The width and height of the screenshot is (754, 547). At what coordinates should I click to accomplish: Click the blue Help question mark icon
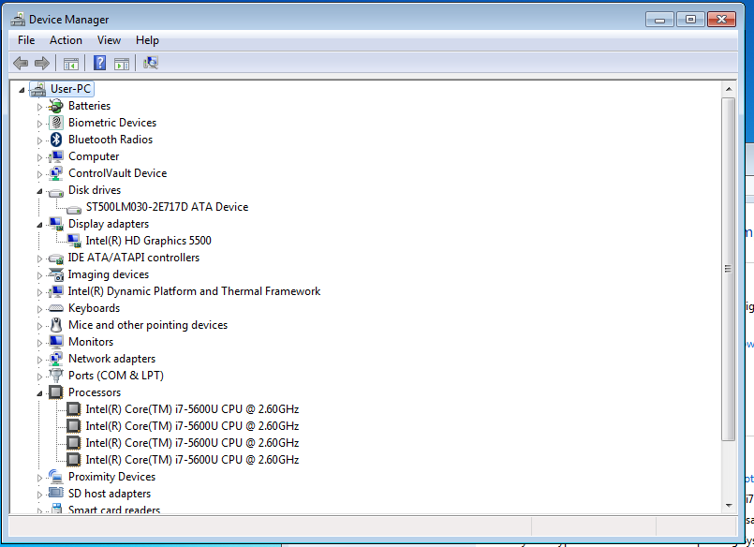coord(99,63)
